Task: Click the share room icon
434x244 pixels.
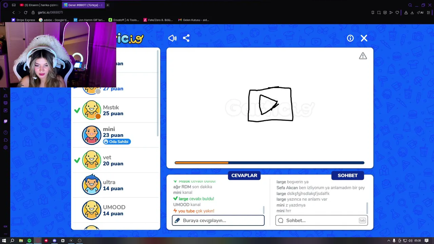Action: pyautogui.click(x=186, y=38)
